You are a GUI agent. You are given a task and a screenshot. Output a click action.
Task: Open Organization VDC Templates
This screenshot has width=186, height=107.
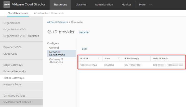tap(21, 36)
